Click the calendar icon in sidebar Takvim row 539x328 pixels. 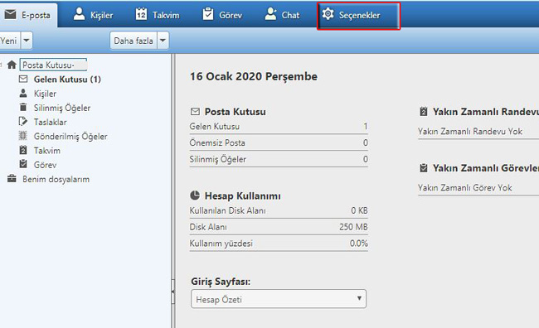point(23,150)
